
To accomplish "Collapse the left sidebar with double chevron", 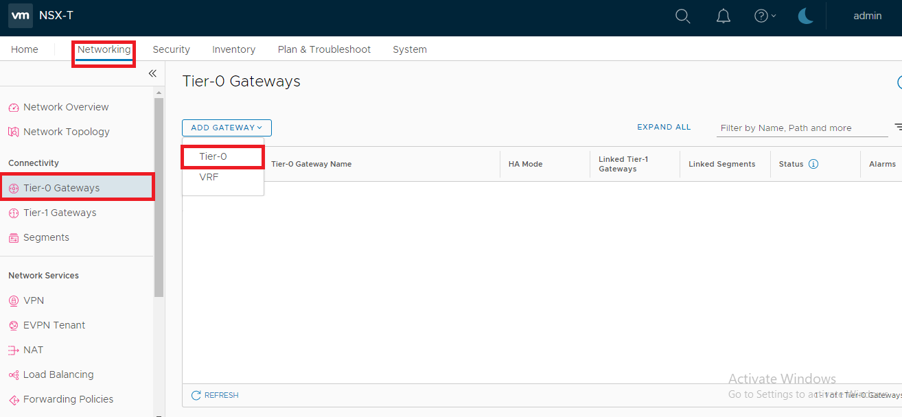I will [x=152, y=73].
